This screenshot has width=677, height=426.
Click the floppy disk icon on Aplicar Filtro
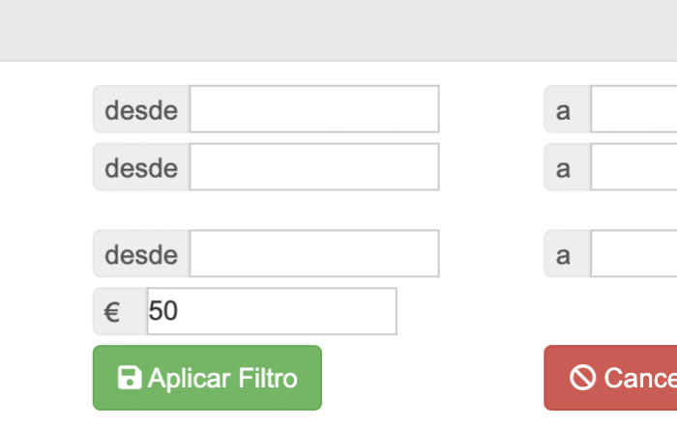click(x=130, y=378)
